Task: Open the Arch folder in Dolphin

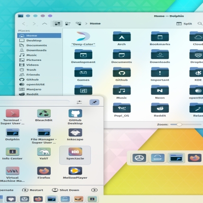Action: (x=122, y=39)
